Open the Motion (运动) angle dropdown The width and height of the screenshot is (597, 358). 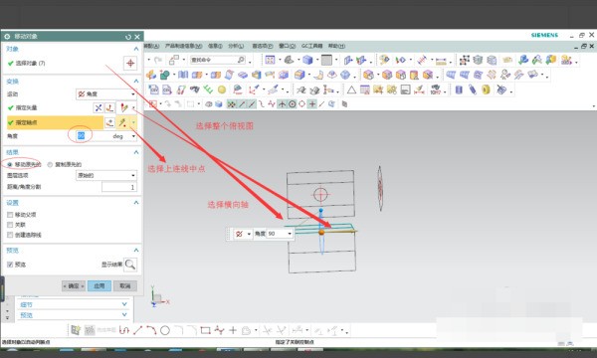(x=106, y=93)
